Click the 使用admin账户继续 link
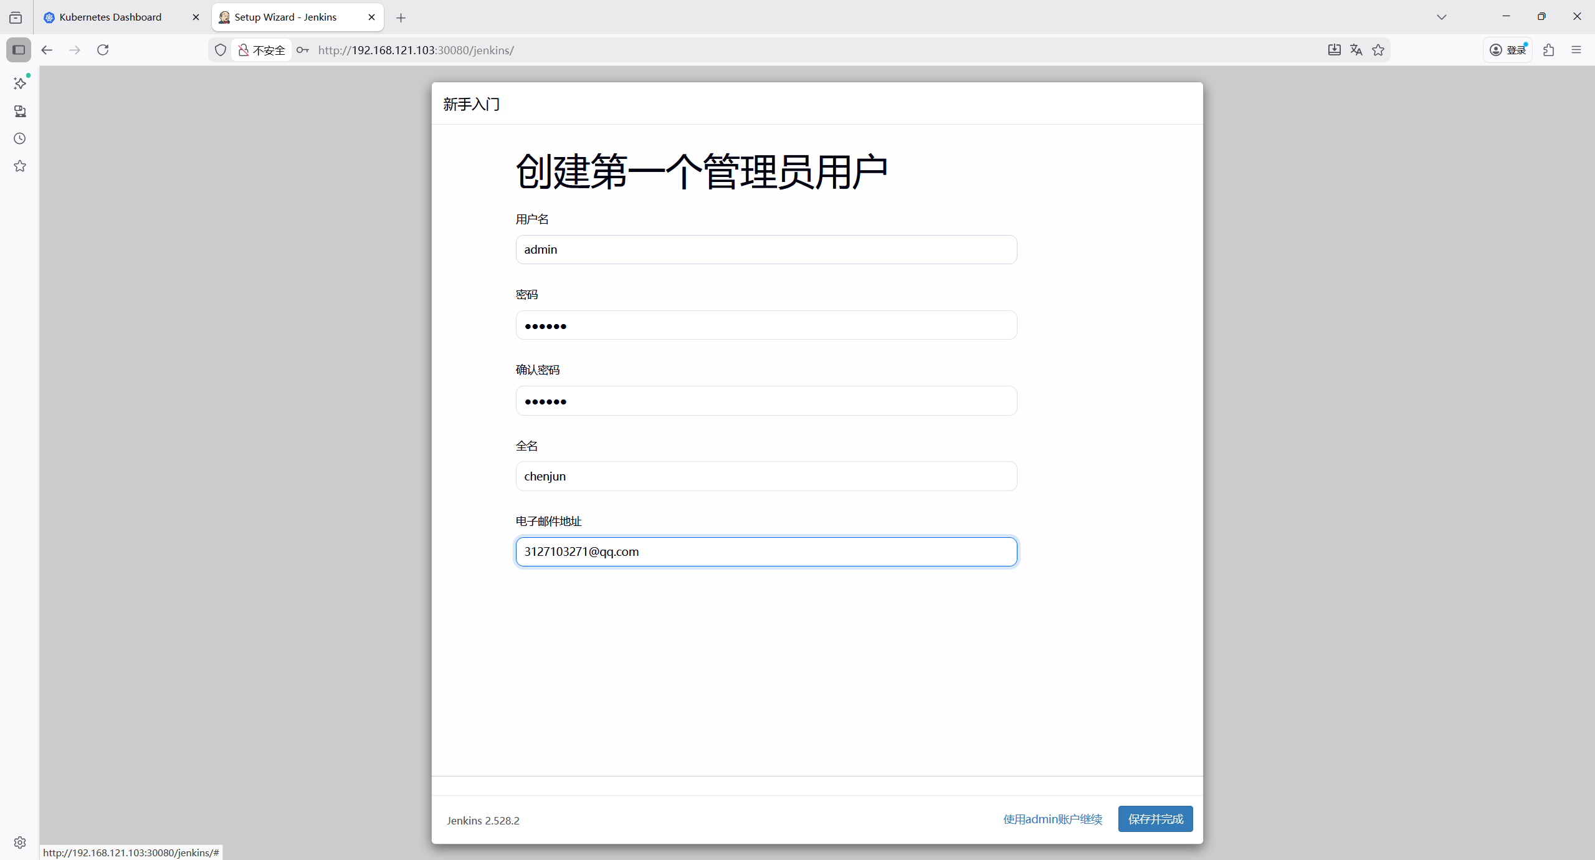This screenshot has width=1595, height=860. [1052, 819]
